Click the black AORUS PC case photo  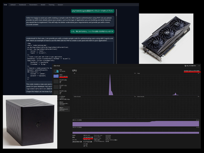[30, 122]
